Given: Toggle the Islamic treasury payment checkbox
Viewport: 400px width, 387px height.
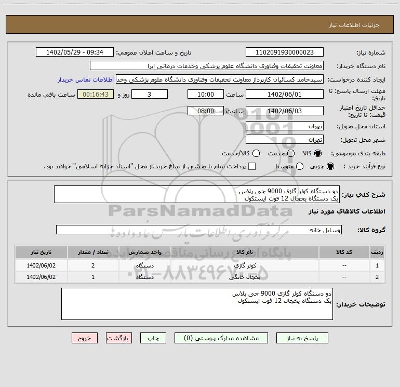Looking at the screenshot, I should coord(252,166).
